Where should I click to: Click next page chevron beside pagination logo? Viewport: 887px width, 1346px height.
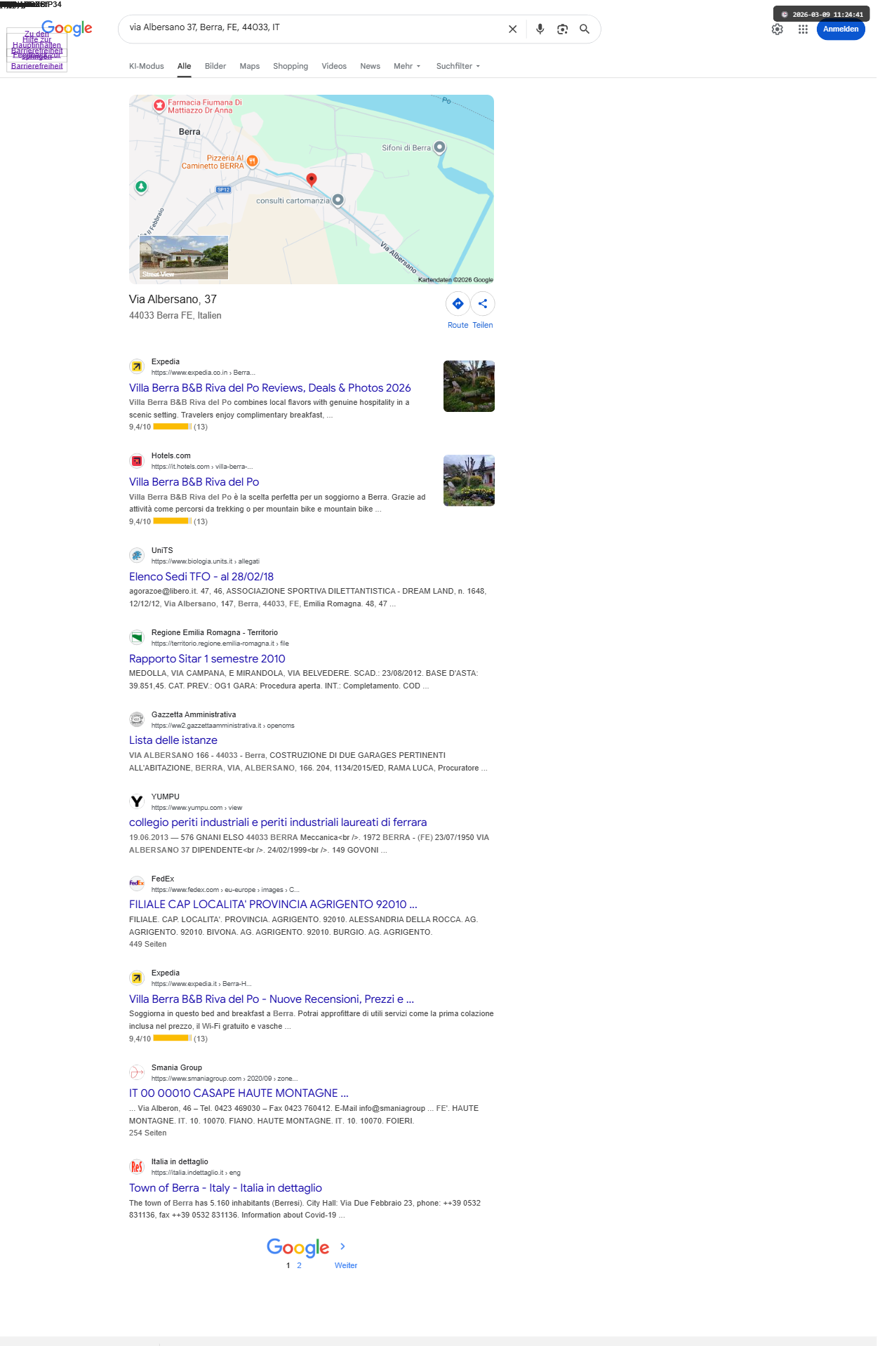(x=342, y=1246)
